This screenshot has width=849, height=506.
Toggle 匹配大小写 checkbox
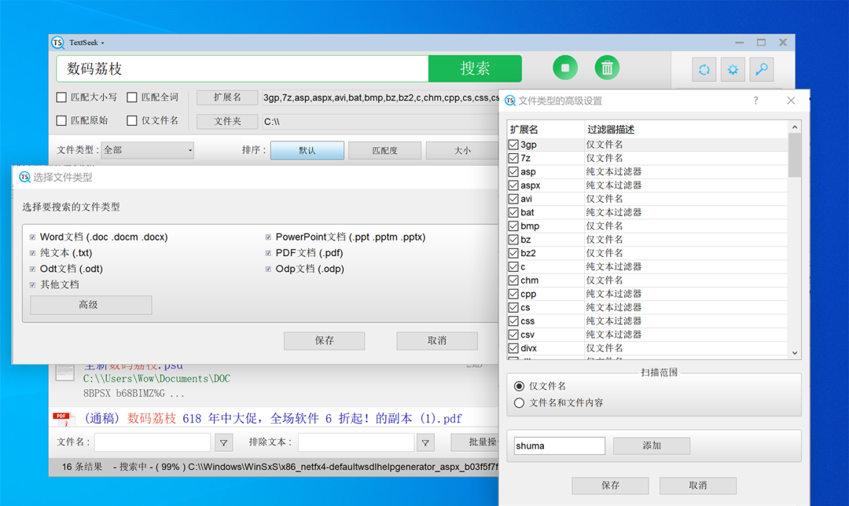(x=61, y=97)
